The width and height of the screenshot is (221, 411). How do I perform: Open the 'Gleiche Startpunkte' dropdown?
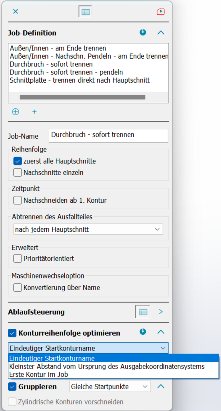point(110,387)
